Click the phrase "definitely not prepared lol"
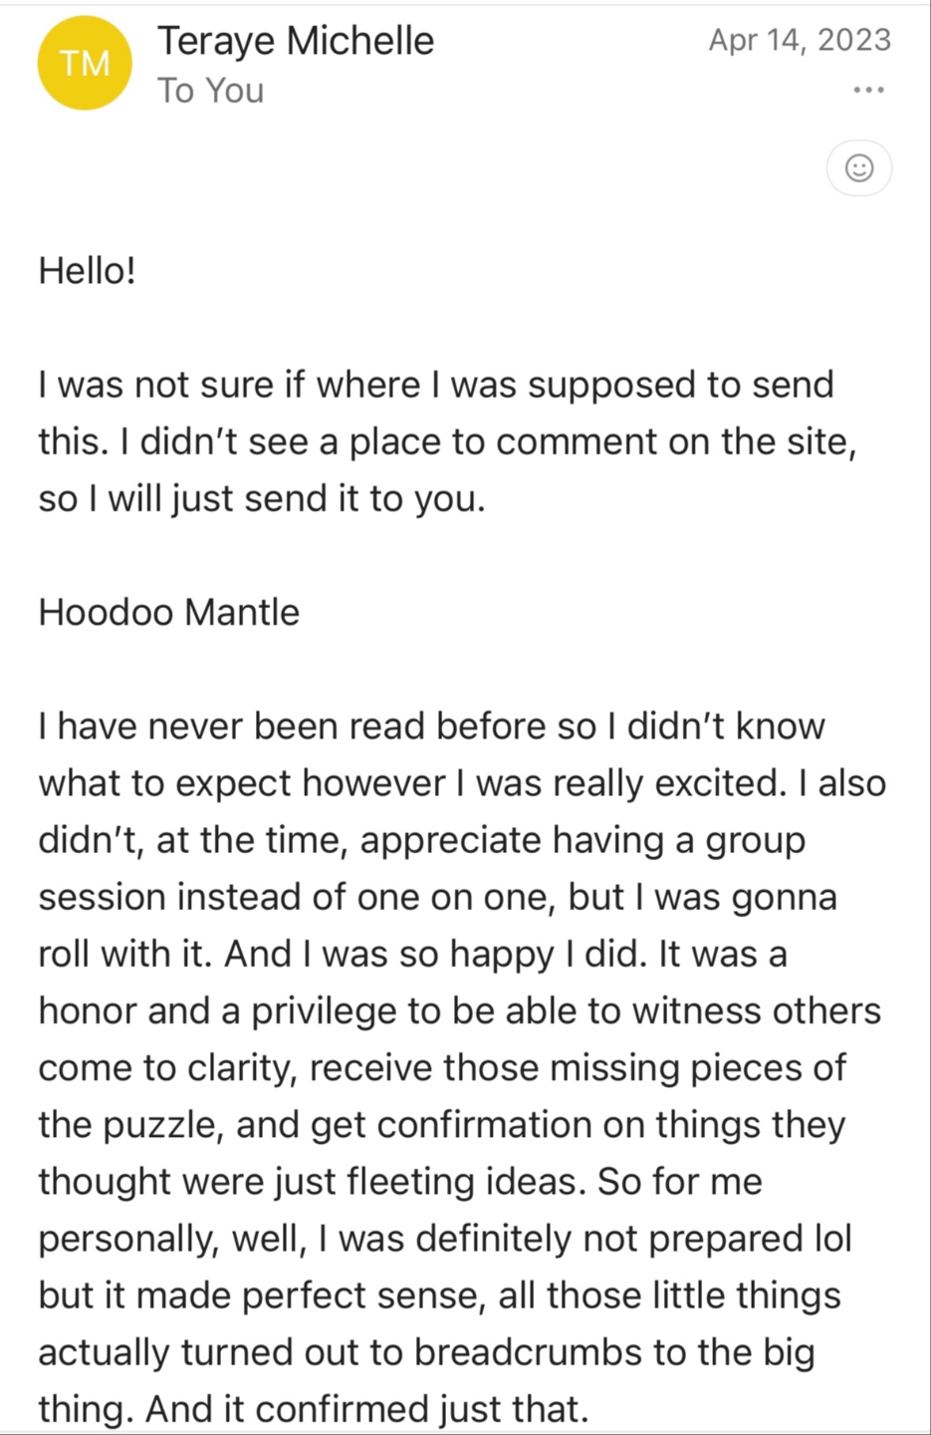Screen dimensions: 931x1435 click(633, 1239)
